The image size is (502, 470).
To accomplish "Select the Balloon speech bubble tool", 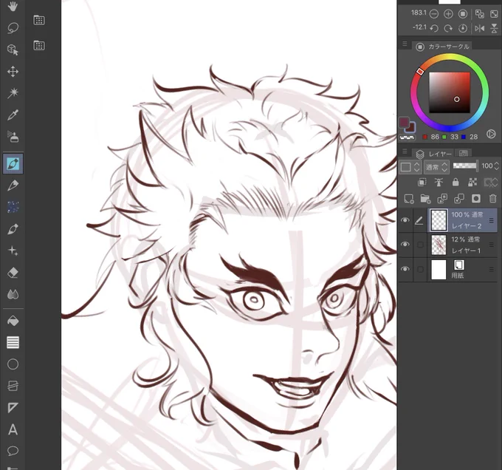I will point(13,451).
